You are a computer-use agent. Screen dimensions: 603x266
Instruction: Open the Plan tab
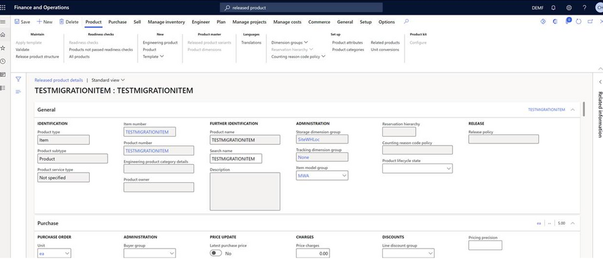221,22
